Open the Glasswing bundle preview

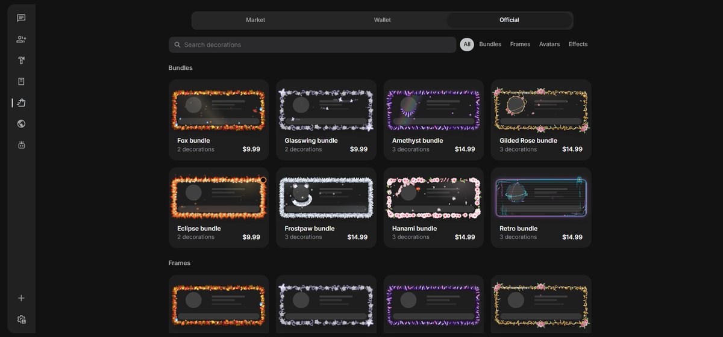[x=326, y=110]
